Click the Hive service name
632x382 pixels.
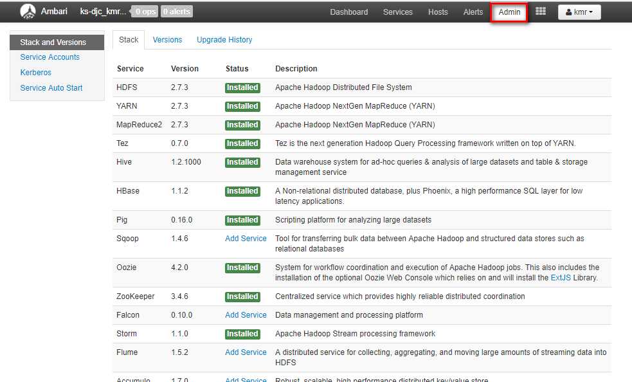(123, 162)
